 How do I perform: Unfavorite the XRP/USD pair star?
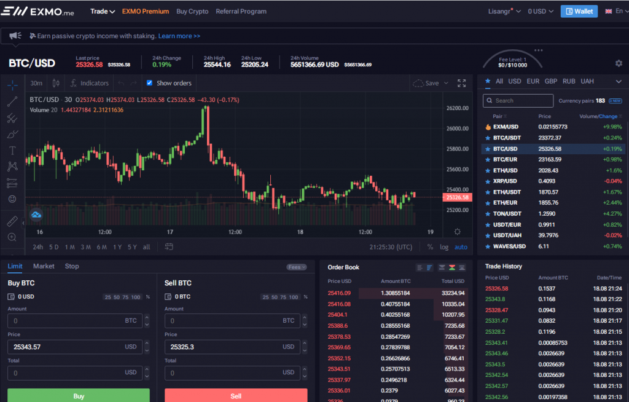(x=488, y=181)
